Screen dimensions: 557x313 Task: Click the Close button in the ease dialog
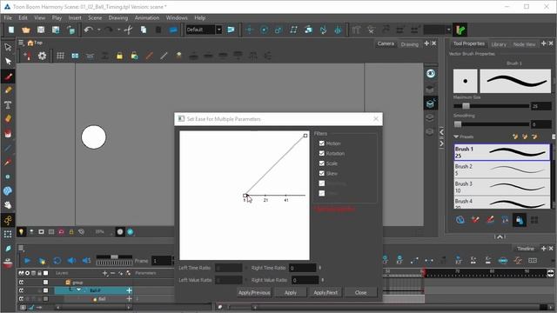360,292
